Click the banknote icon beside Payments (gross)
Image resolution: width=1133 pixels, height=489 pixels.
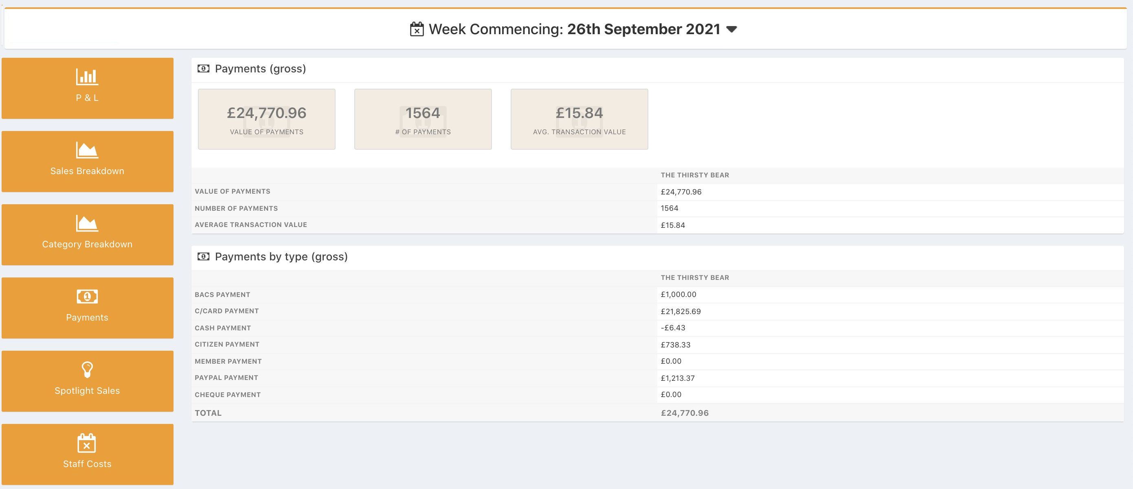[203, 68]
